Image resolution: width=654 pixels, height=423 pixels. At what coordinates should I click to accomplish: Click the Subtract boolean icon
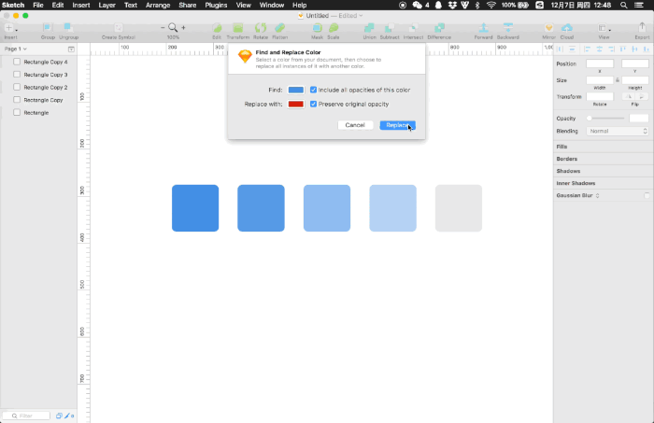coord(390,28)
